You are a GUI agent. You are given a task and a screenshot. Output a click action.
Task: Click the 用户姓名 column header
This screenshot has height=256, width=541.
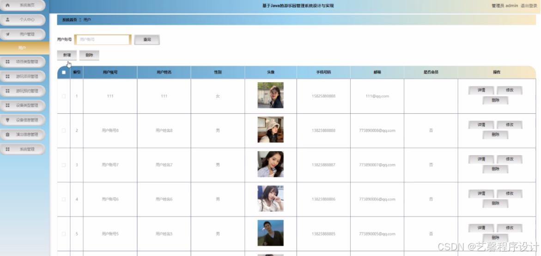pyautogui.click(x=164, y=73)
